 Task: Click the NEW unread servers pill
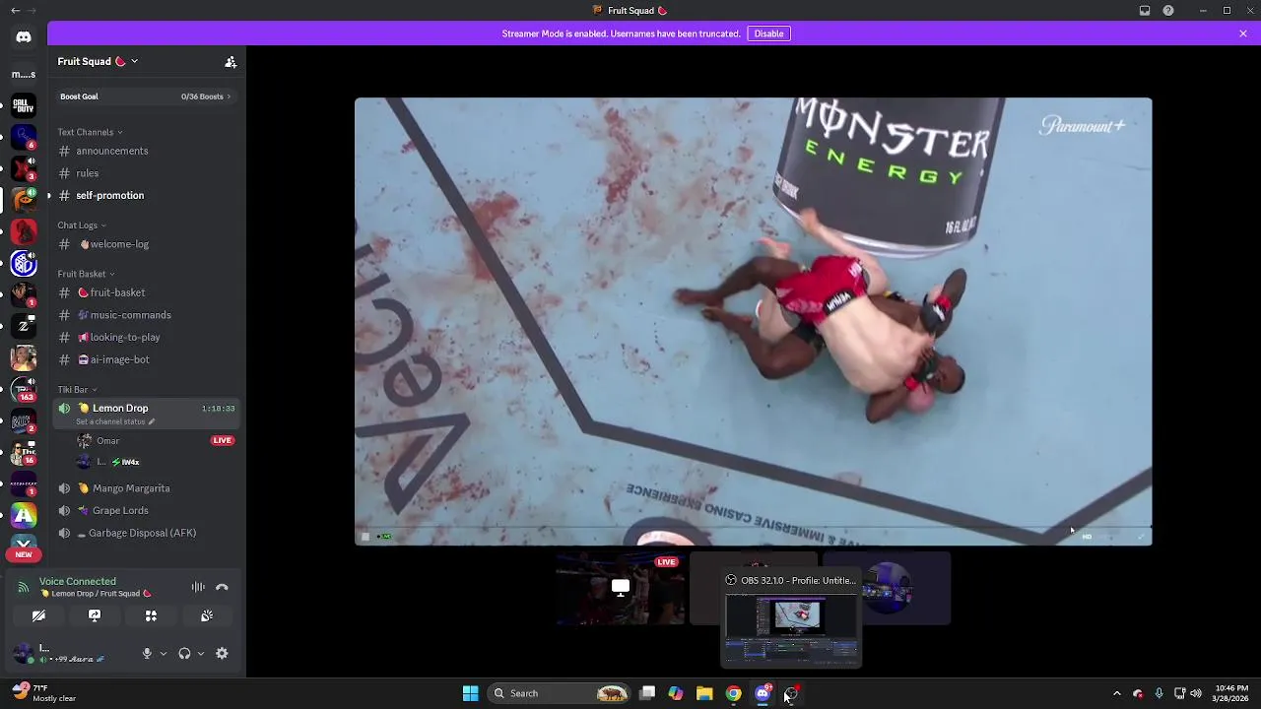24,554
